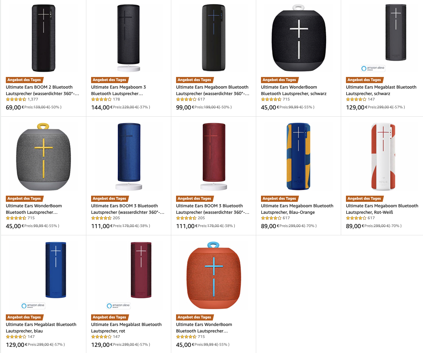Screen dimensions: 423x353
Task: Select the orange WonderBoom speaker image
Action: coord(214,275)
